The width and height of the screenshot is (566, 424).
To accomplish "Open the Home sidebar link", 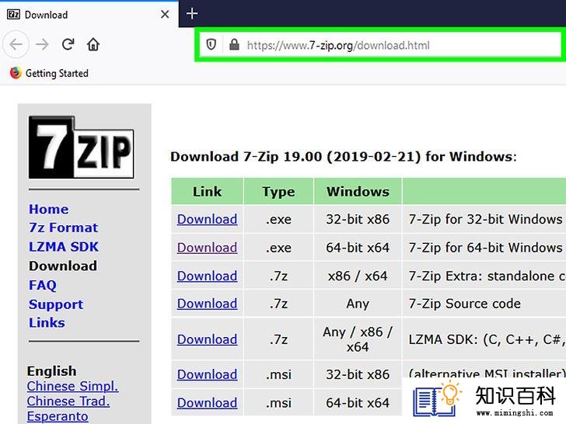I will (49, 209).
